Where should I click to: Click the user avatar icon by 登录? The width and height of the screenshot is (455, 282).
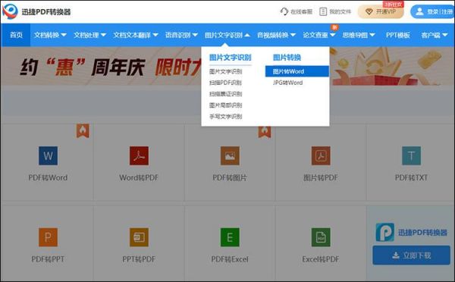[419, 11]
